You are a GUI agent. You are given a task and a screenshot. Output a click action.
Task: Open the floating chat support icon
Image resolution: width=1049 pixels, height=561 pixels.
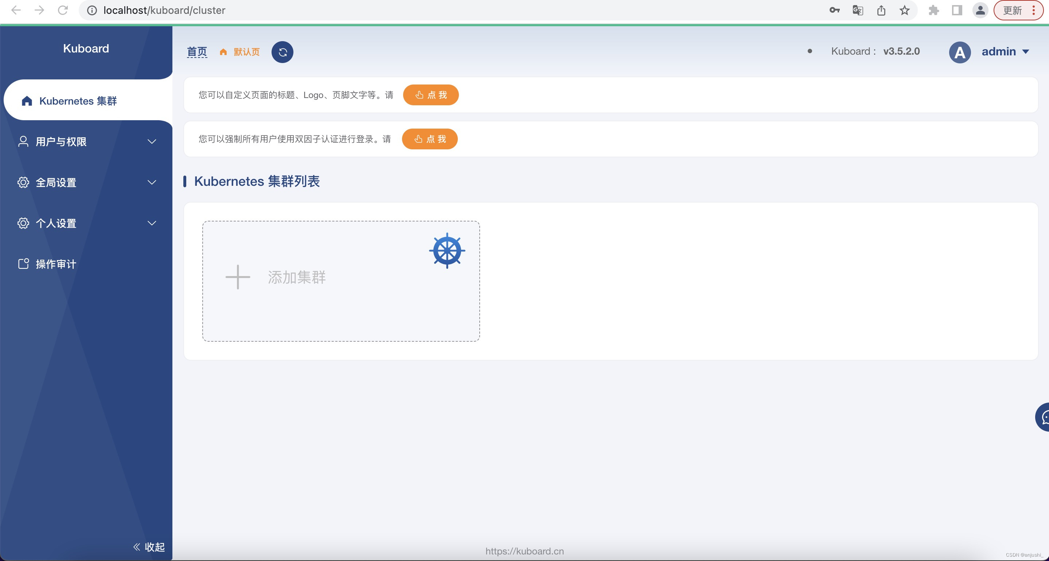[1044, 417]
